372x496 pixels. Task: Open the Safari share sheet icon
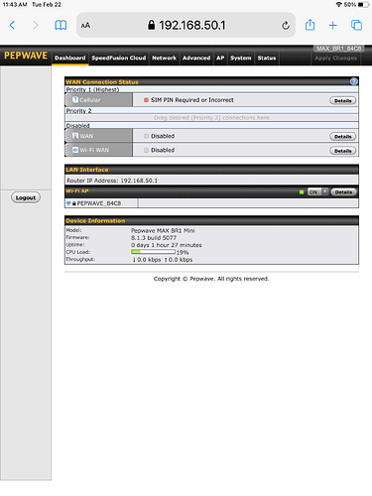(310, 25)
